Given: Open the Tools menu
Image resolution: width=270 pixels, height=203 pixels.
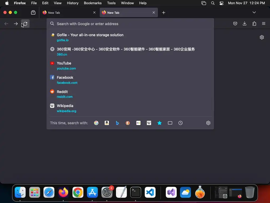Looking at the screenshot, I should tap(111, 3).
